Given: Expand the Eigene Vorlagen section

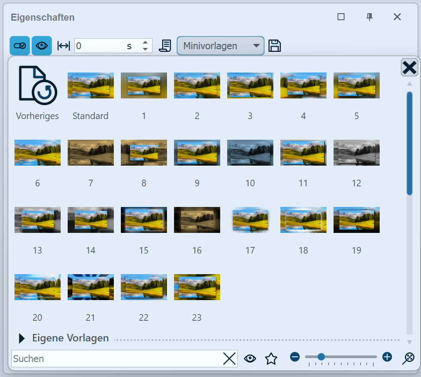Looking at the screenshot, I should (x=22, y=338).
